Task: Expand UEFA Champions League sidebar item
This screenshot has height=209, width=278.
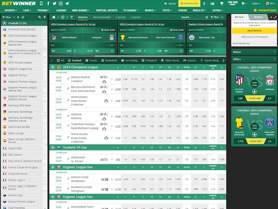Action: [45, 35]
